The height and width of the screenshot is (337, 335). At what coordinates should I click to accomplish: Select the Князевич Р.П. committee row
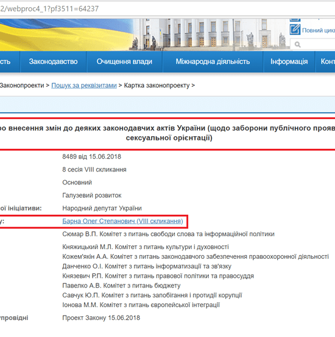158,276
